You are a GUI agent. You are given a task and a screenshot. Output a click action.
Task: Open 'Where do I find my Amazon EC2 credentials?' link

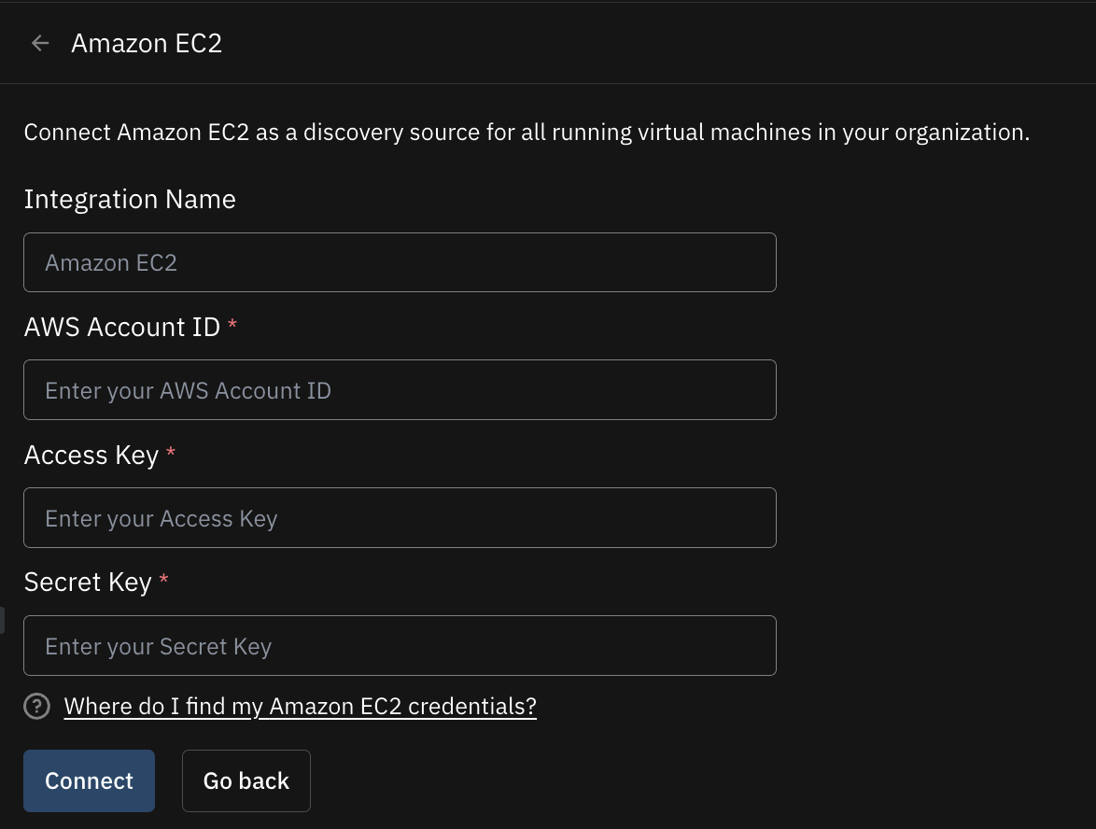pyautogui.click(x=301, y=706)
